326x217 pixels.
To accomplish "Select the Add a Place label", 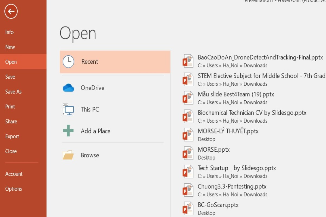I will [x=95, y=131].
